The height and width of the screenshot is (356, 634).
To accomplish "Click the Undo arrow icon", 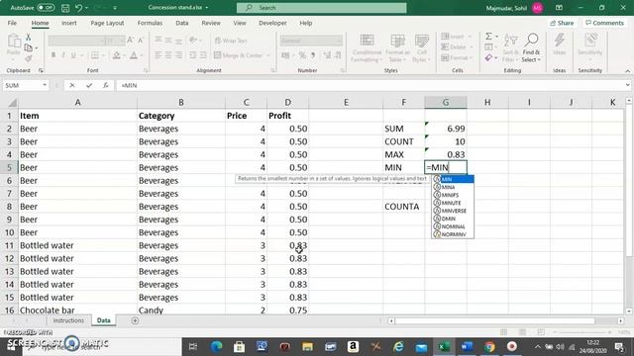I will [x=78, y=8].
